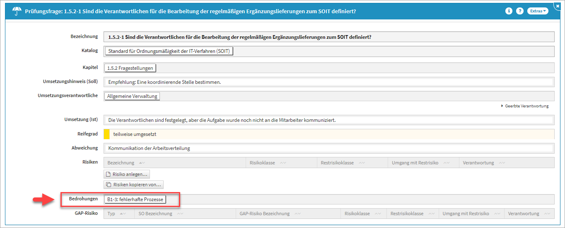Viewport: 565px width, 228px height.
Task: Edit the Abweichung input field
Action: click(328, 148)
